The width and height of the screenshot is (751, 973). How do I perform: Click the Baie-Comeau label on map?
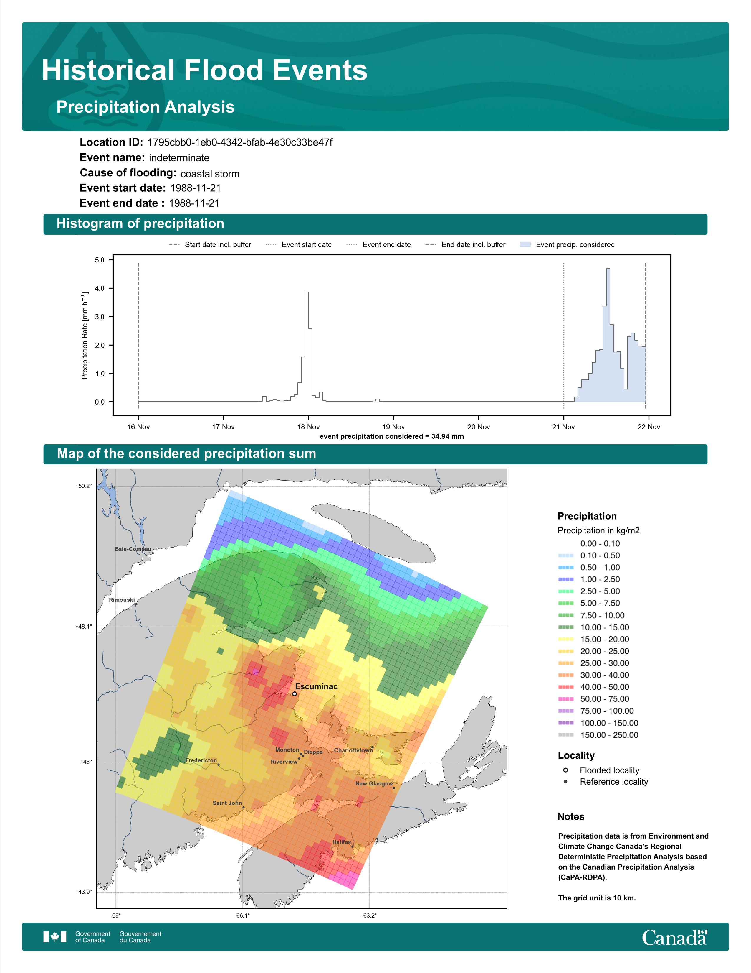133,549
